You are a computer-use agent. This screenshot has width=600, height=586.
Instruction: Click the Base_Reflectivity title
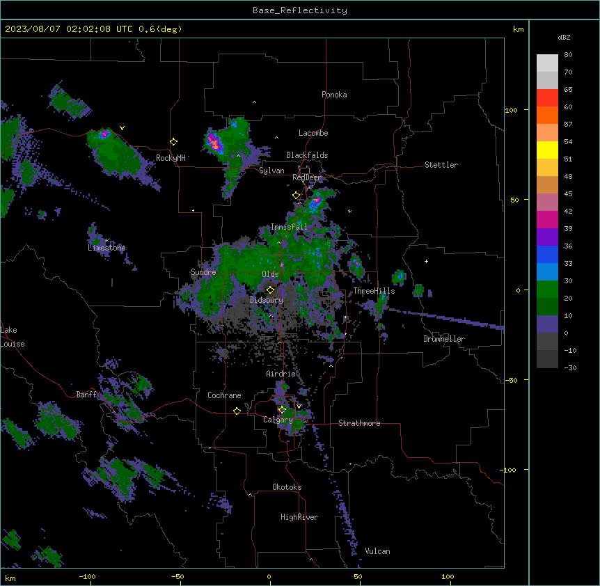[300, 10]
